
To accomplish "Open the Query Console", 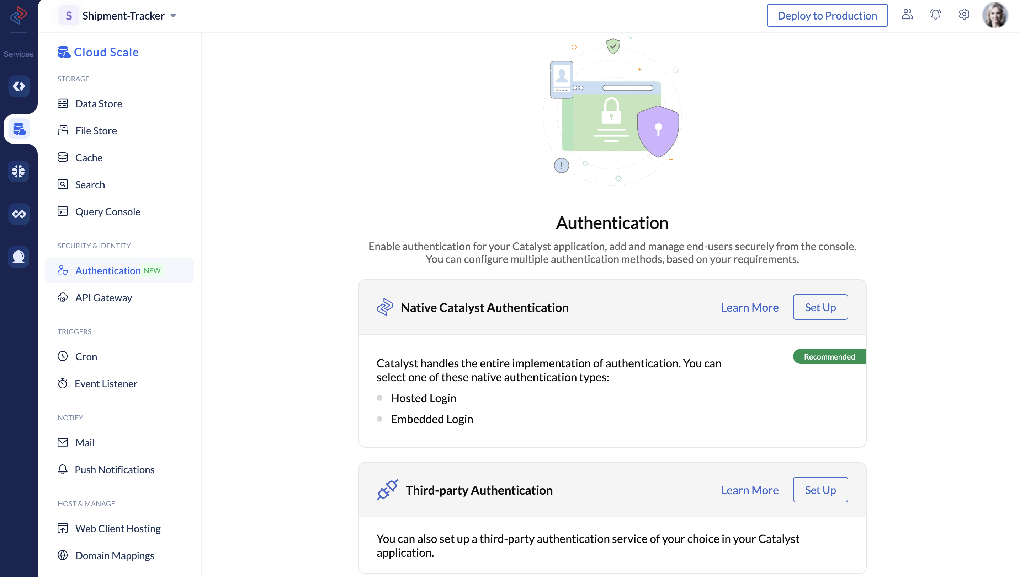I will point(107,211).
